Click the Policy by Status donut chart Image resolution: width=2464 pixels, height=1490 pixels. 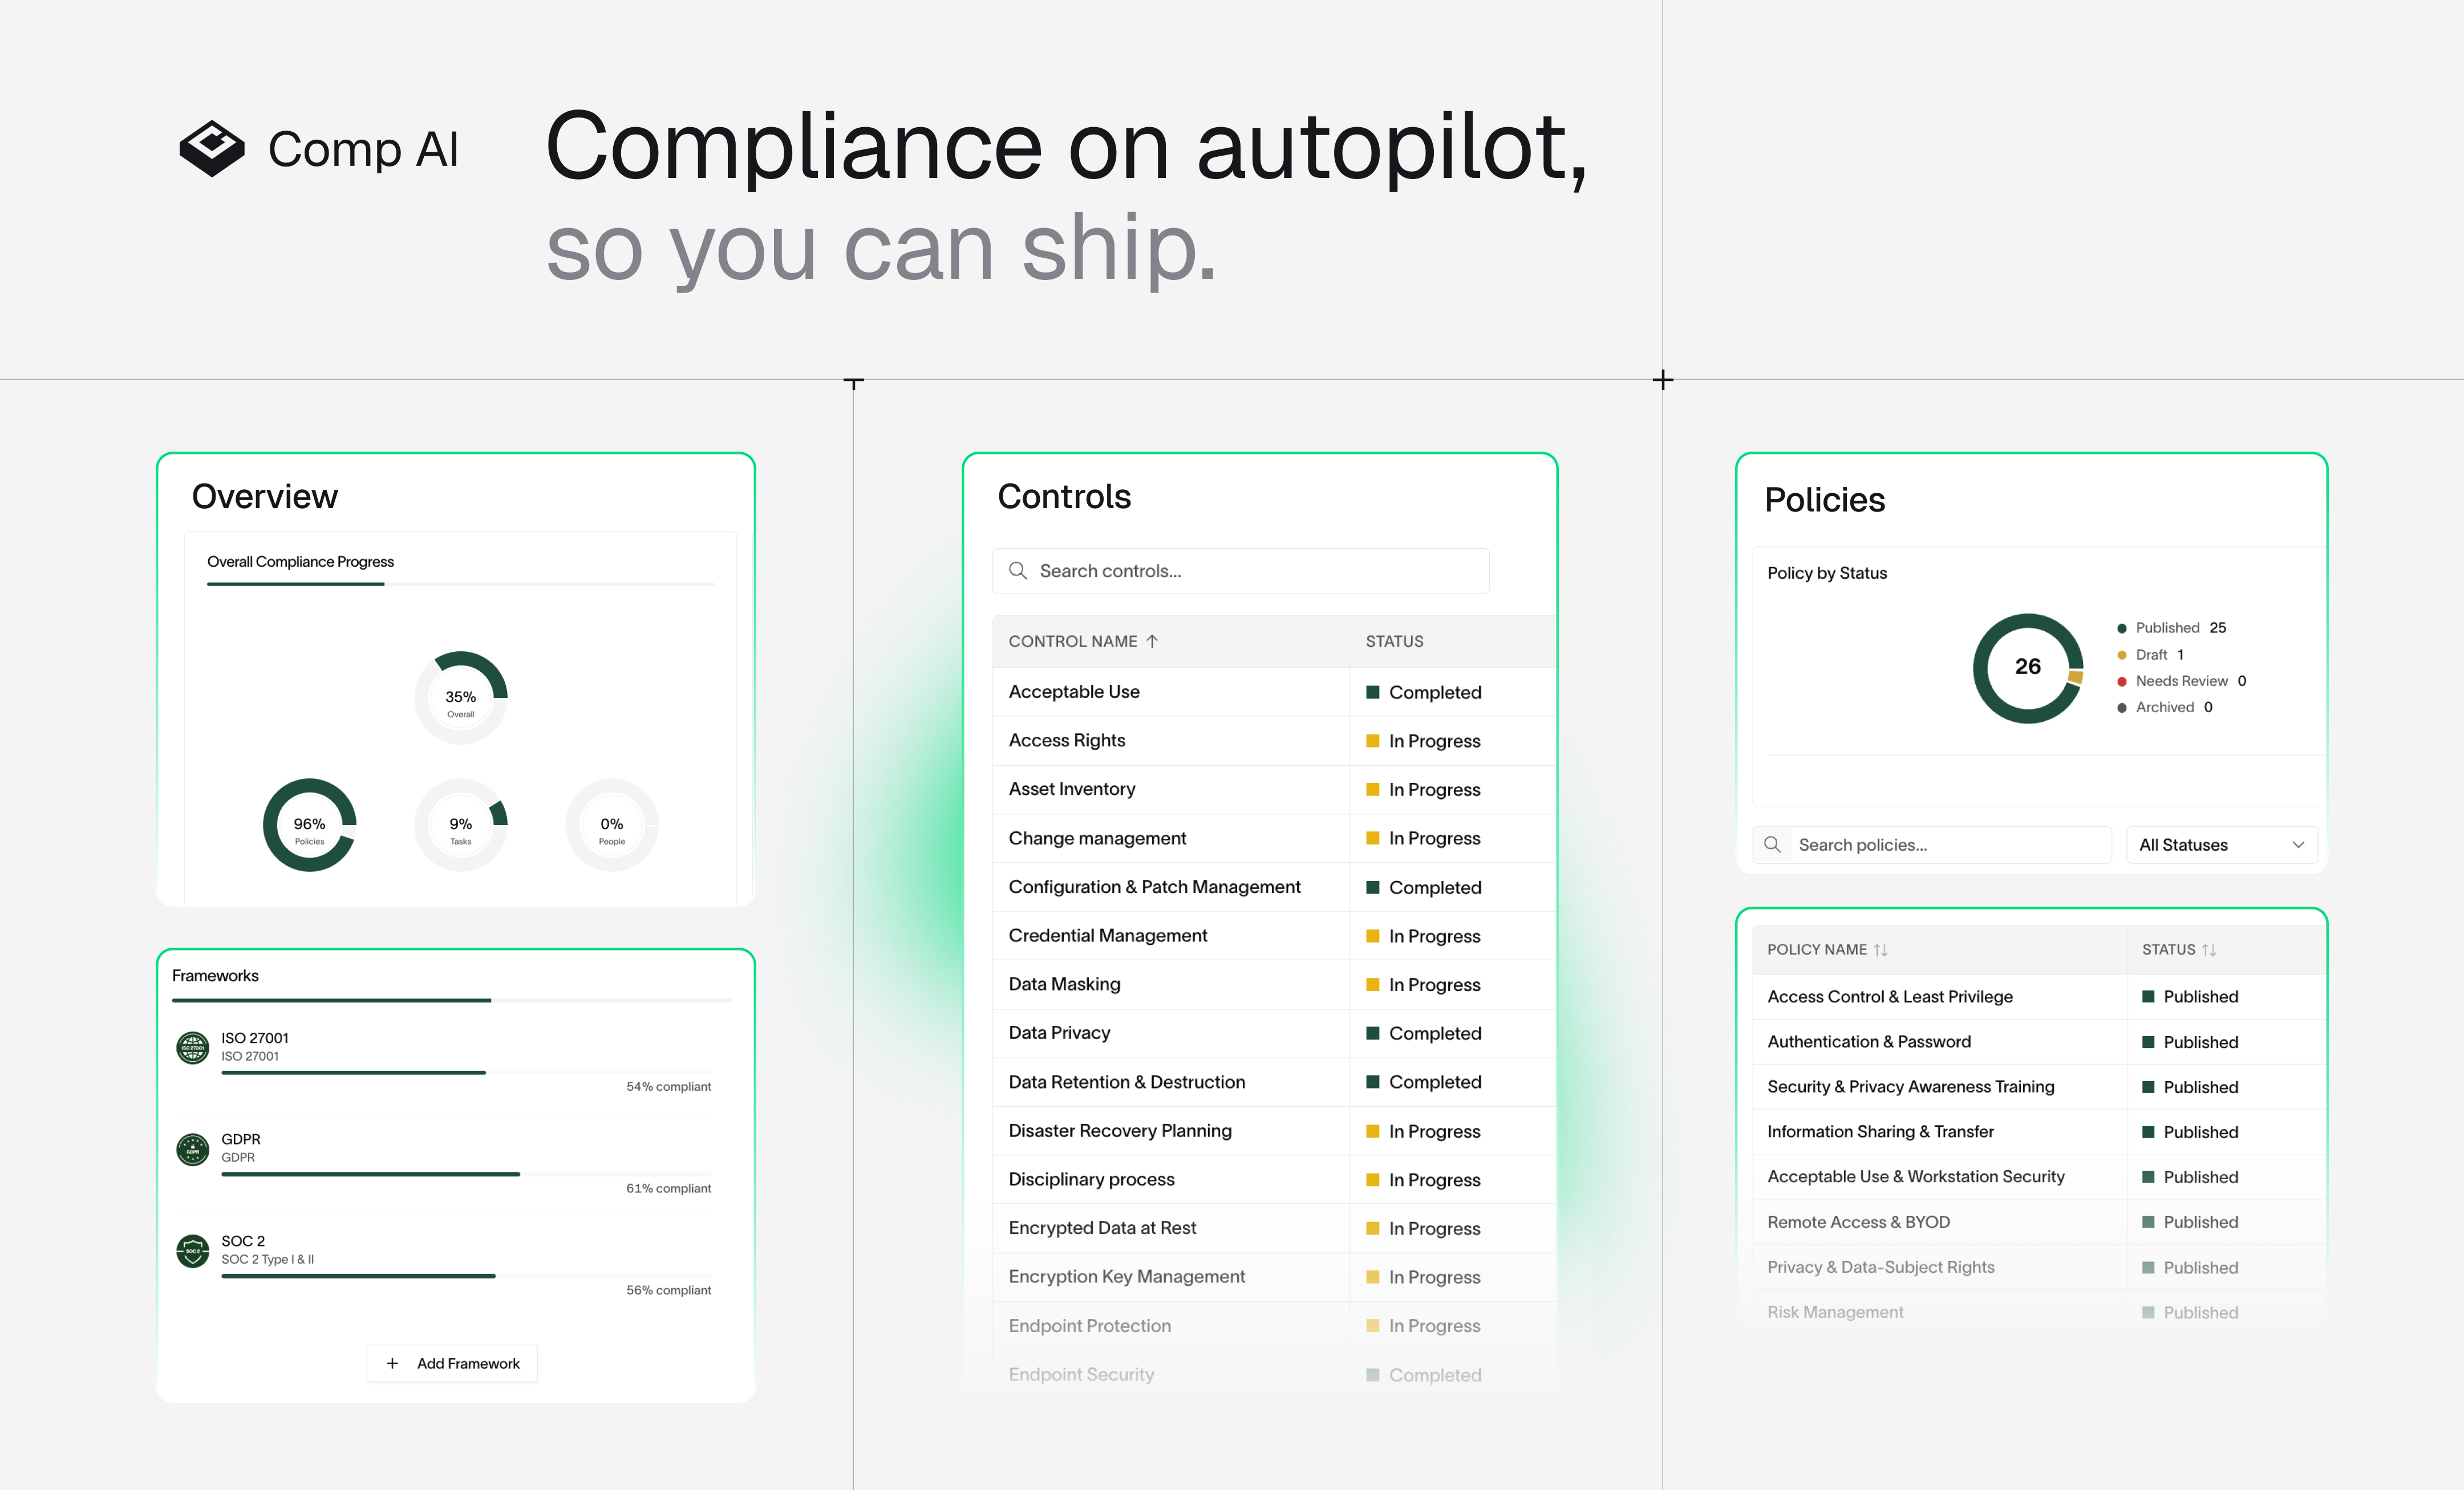[x=2027, y=667]
